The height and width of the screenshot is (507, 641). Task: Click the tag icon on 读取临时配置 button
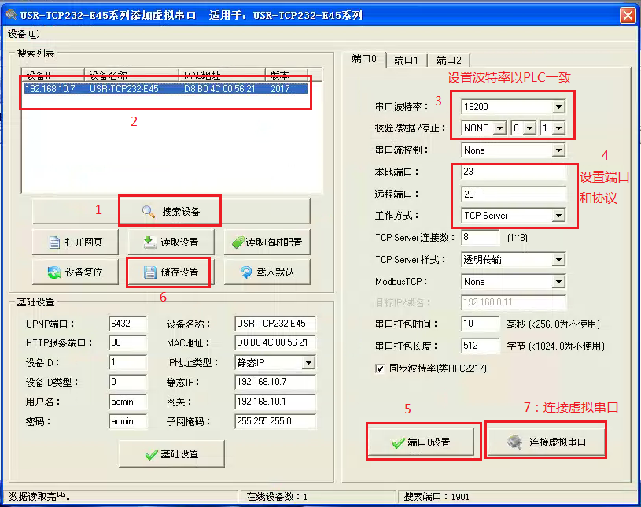click(238, 242)
